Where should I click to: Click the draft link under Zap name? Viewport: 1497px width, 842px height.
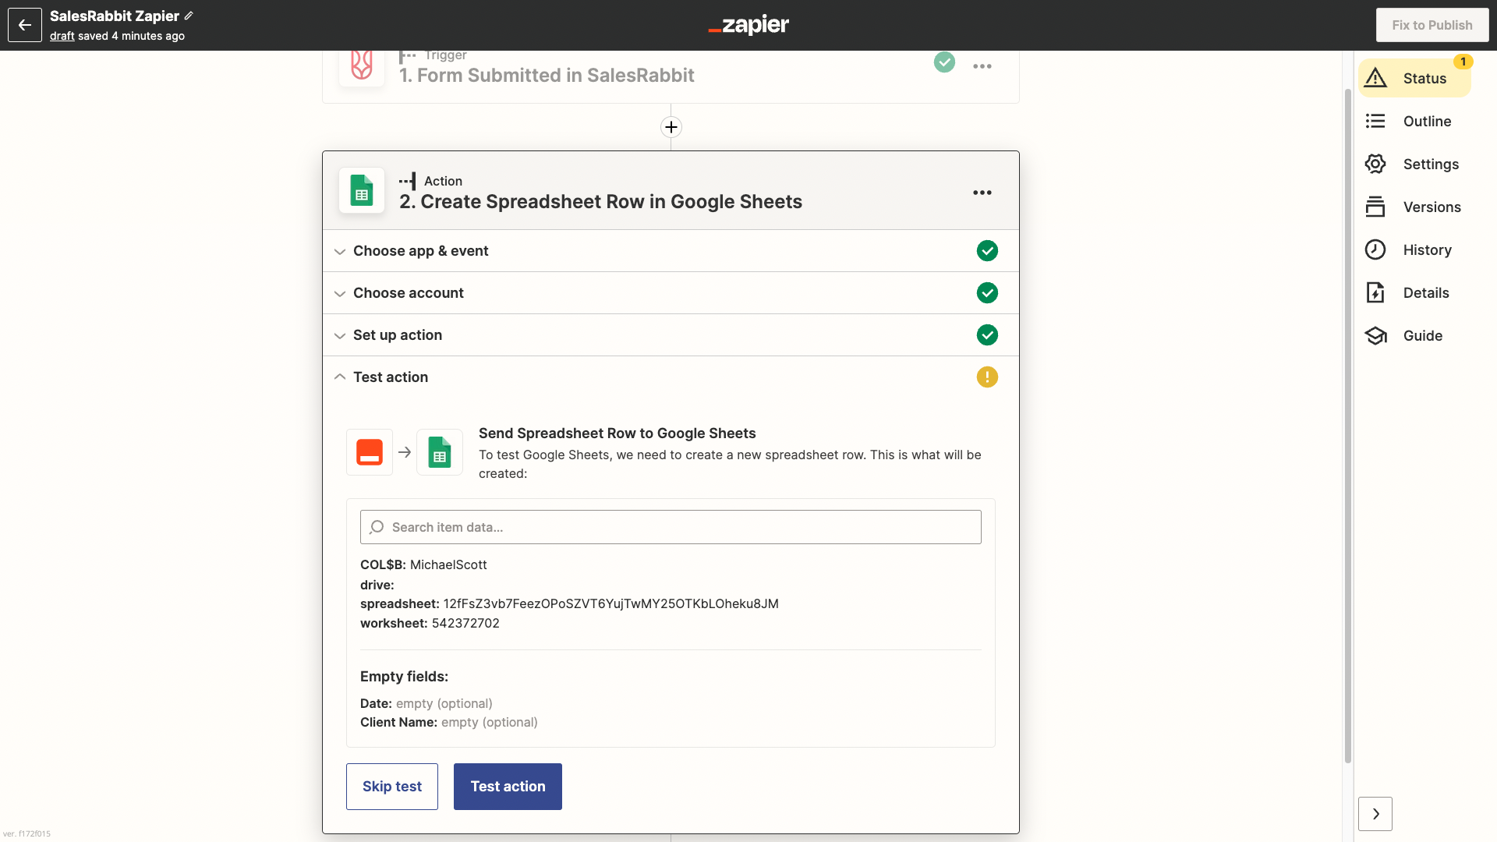[62, 36]
